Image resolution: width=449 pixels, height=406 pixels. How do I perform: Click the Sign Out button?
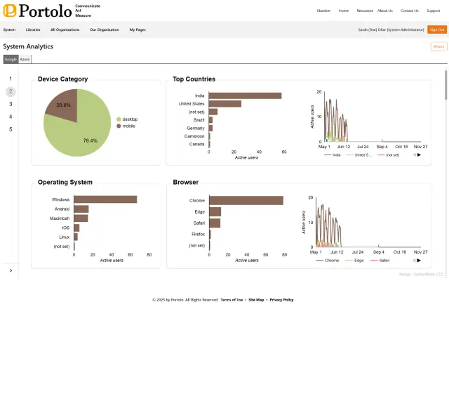click(x=436, y=30)
